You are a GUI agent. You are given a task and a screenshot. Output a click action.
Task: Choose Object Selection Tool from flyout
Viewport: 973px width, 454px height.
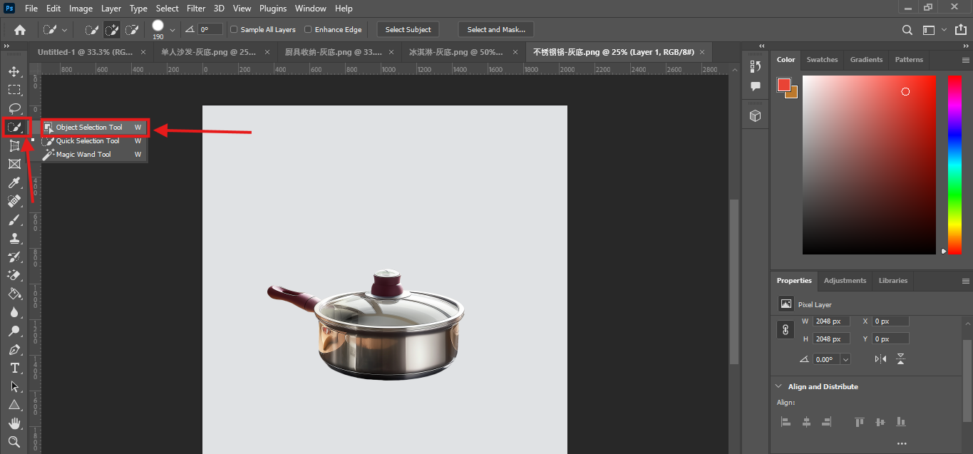(94, 128)
